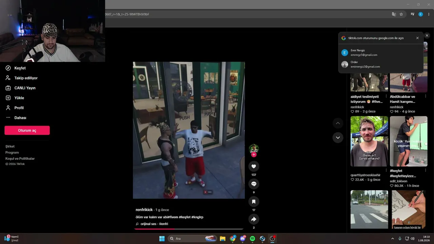Open the Chrome three-dot menu
The height and width of the screenshot is (244, 434).
tap(429, 14)
